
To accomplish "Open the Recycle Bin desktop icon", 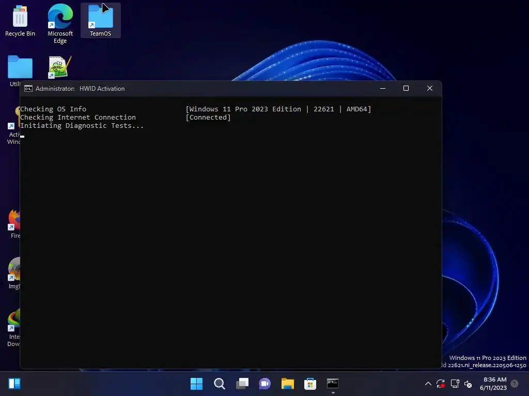I will click(x=20, y=21).
